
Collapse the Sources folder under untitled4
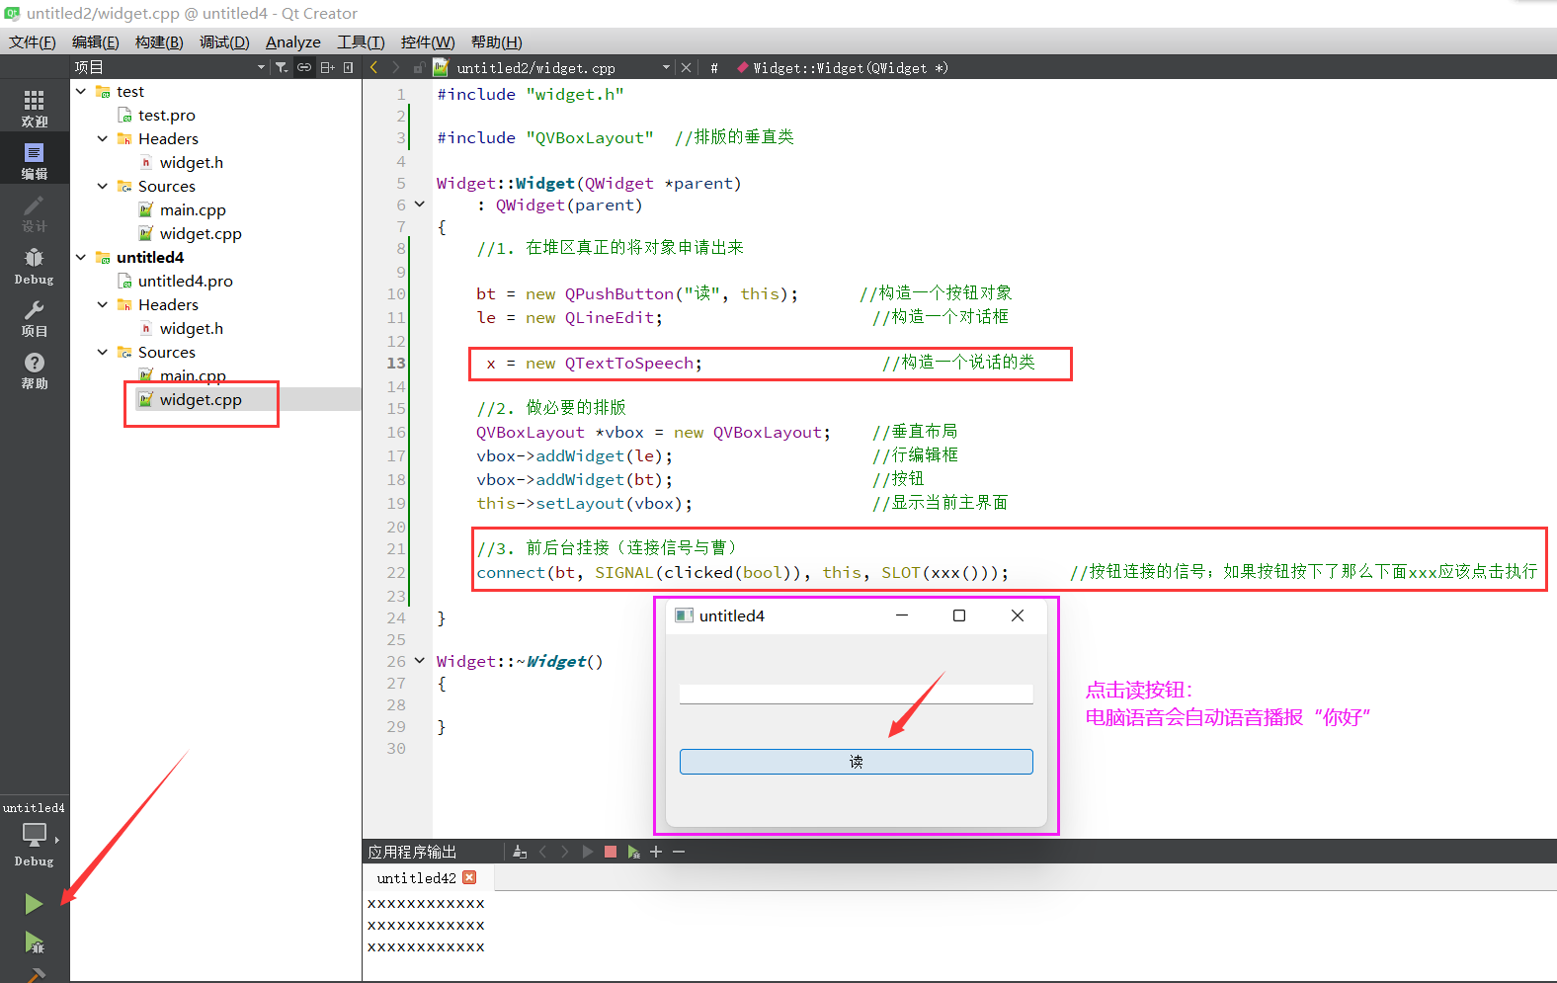click(103, 352)
